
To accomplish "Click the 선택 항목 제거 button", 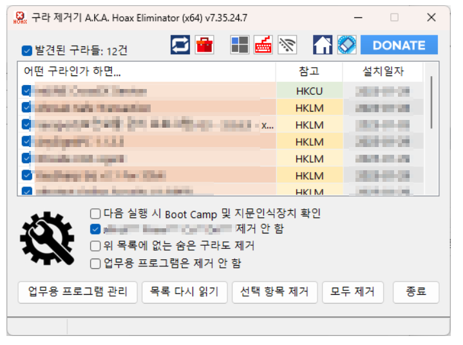I will click(274, 292).
